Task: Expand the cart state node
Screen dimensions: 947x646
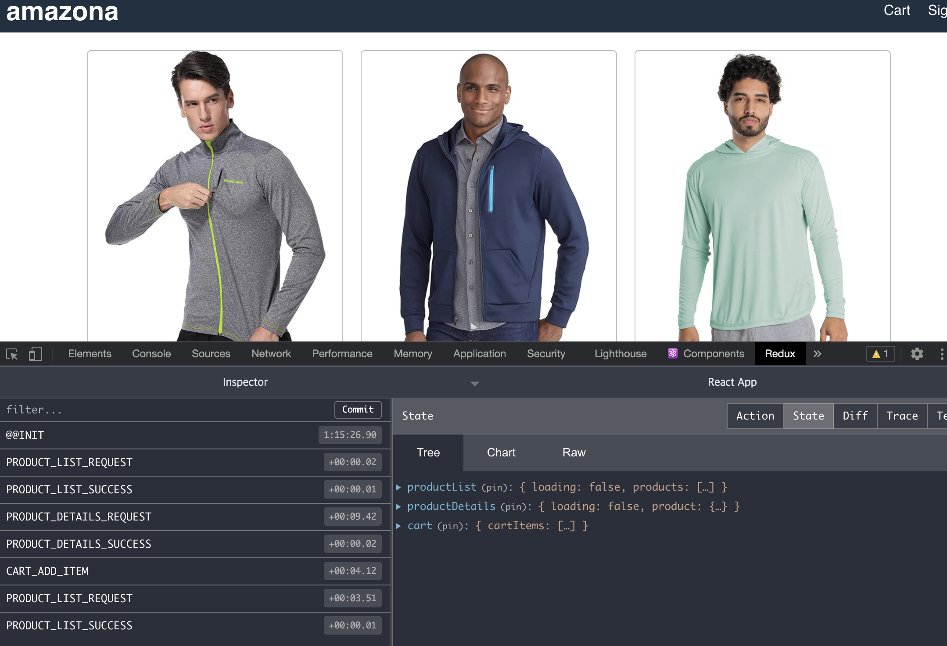Action: 398,526
